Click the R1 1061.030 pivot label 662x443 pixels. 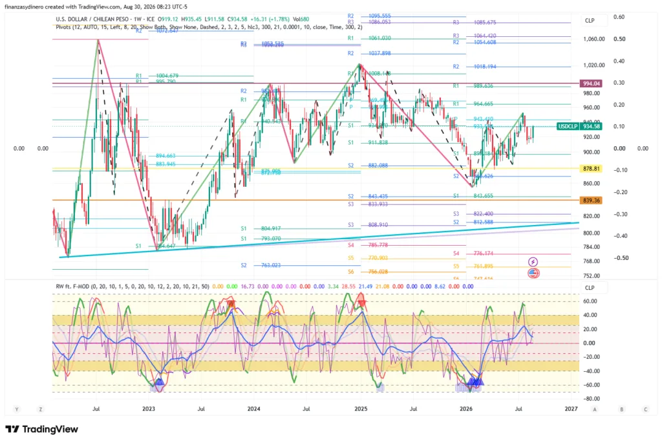[x=369, y=38]
